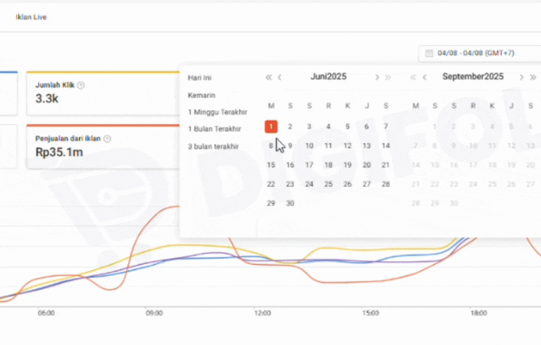Click info icon beside Penjualan dari Iklan
This screenshot has height=345, width=541.
107,139
